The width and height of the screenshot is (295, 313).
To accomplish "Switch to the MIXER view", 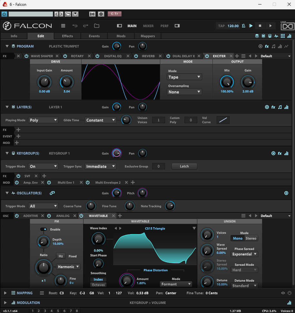I will click(148, 26).
